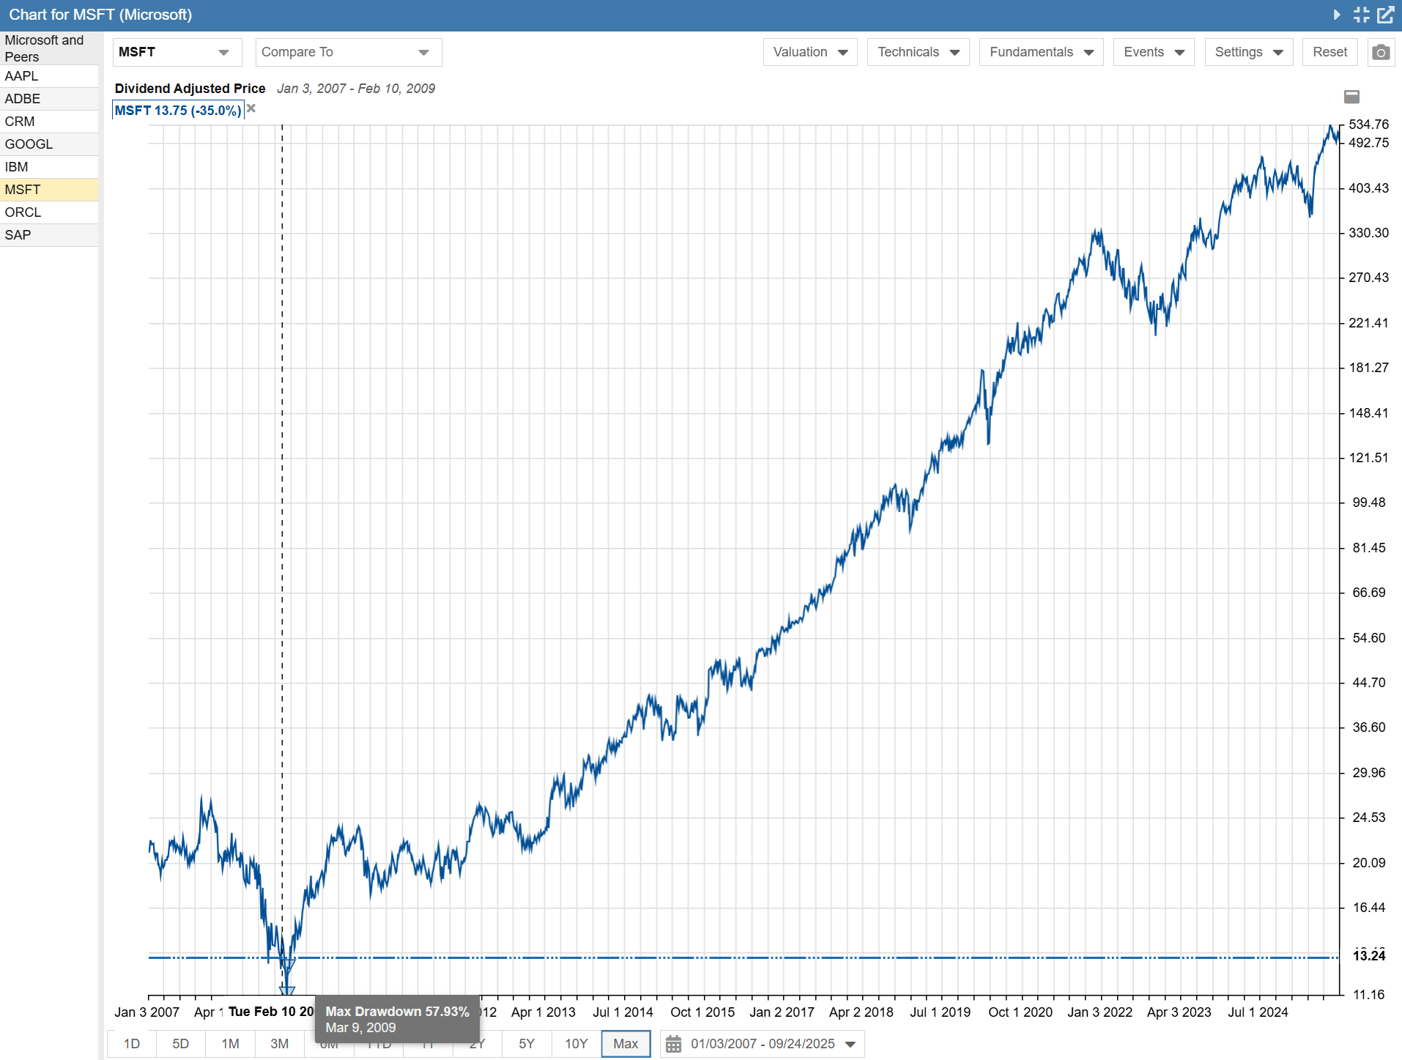Take a chart snapshot with camera icon
Image resolution: width=1402 pixels, height=1060 pixels.
[1380, 52]
